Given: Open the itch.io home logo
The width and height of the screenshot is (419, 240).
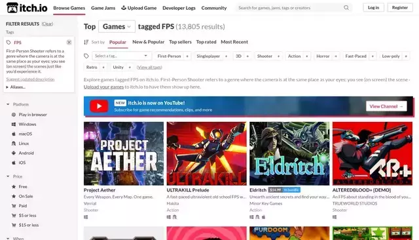Looking at the screenshot, I should tap(27, 8).
